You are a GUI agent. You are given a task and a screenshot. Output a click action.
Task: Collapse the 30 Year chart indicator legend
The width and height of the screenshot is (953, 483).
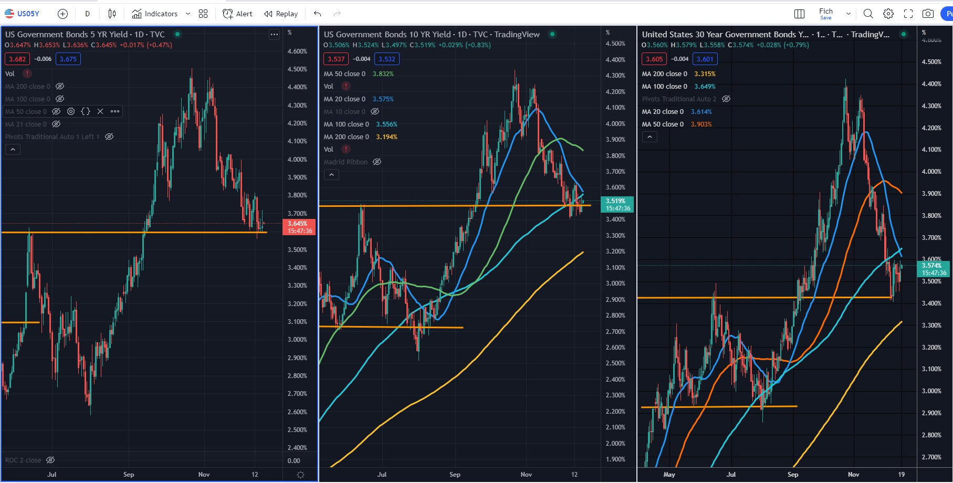[x=650, y=137]
